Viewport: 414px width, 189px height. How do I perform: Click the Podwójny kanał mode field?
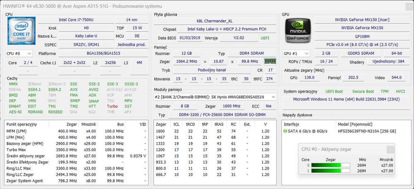pos(212,70)
